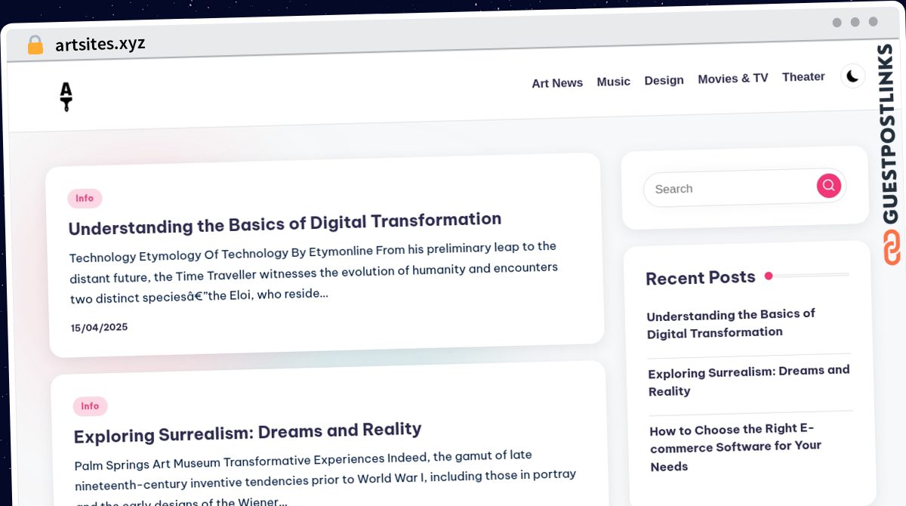This screenshot has width=906, height=506.
Task: Open the Theater menu item
Action: click(x=803, y=77)
